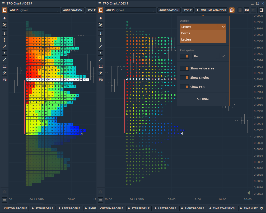Open hamburger menu of right TPO Chart window
The height and width of the screenshot is (213, 266).
coord(100,3)
